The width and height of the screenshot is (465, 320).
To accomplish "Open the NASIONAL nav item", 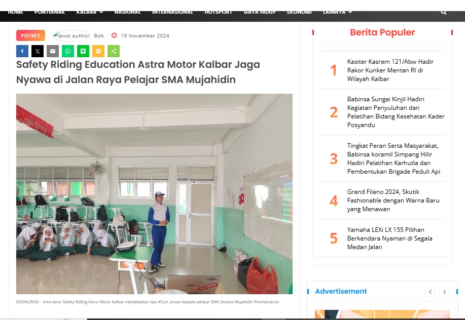I will (x=127, y=12).
